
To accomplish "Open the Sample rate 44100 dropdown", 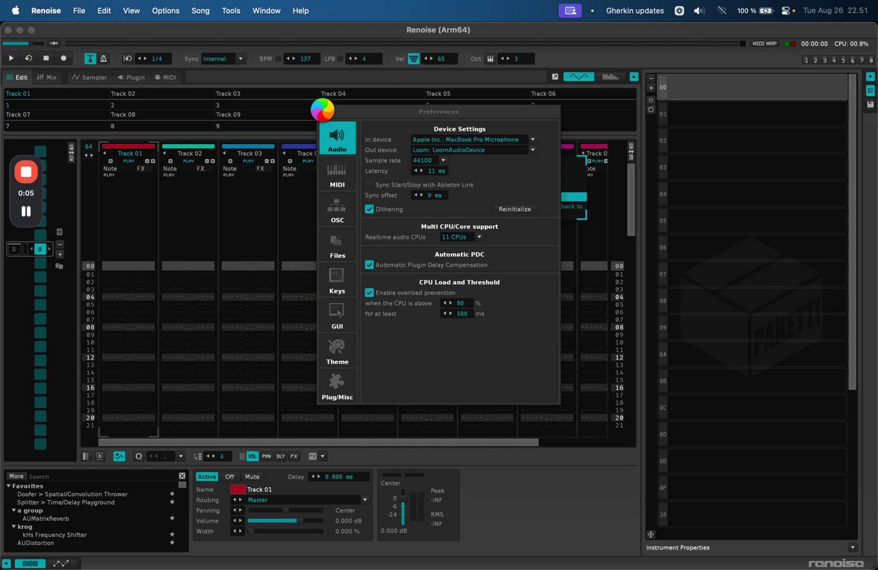I will coord(429,161).
